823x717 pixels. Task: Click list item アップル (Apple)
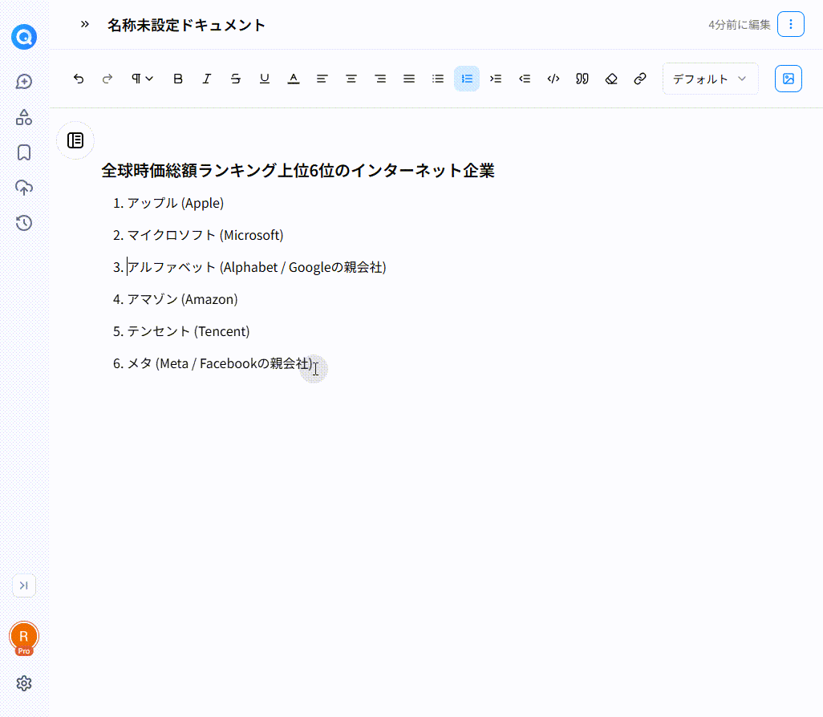click(176, 203)
